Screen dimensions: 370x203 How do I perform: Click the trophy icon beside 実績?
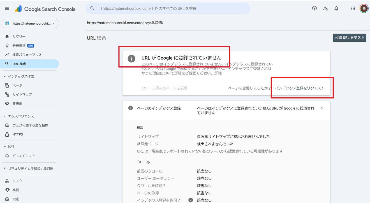(7, 190)
